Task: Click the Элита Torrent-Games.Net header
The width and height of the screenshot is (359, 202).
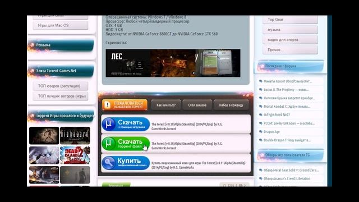Action: click(61, 71)
